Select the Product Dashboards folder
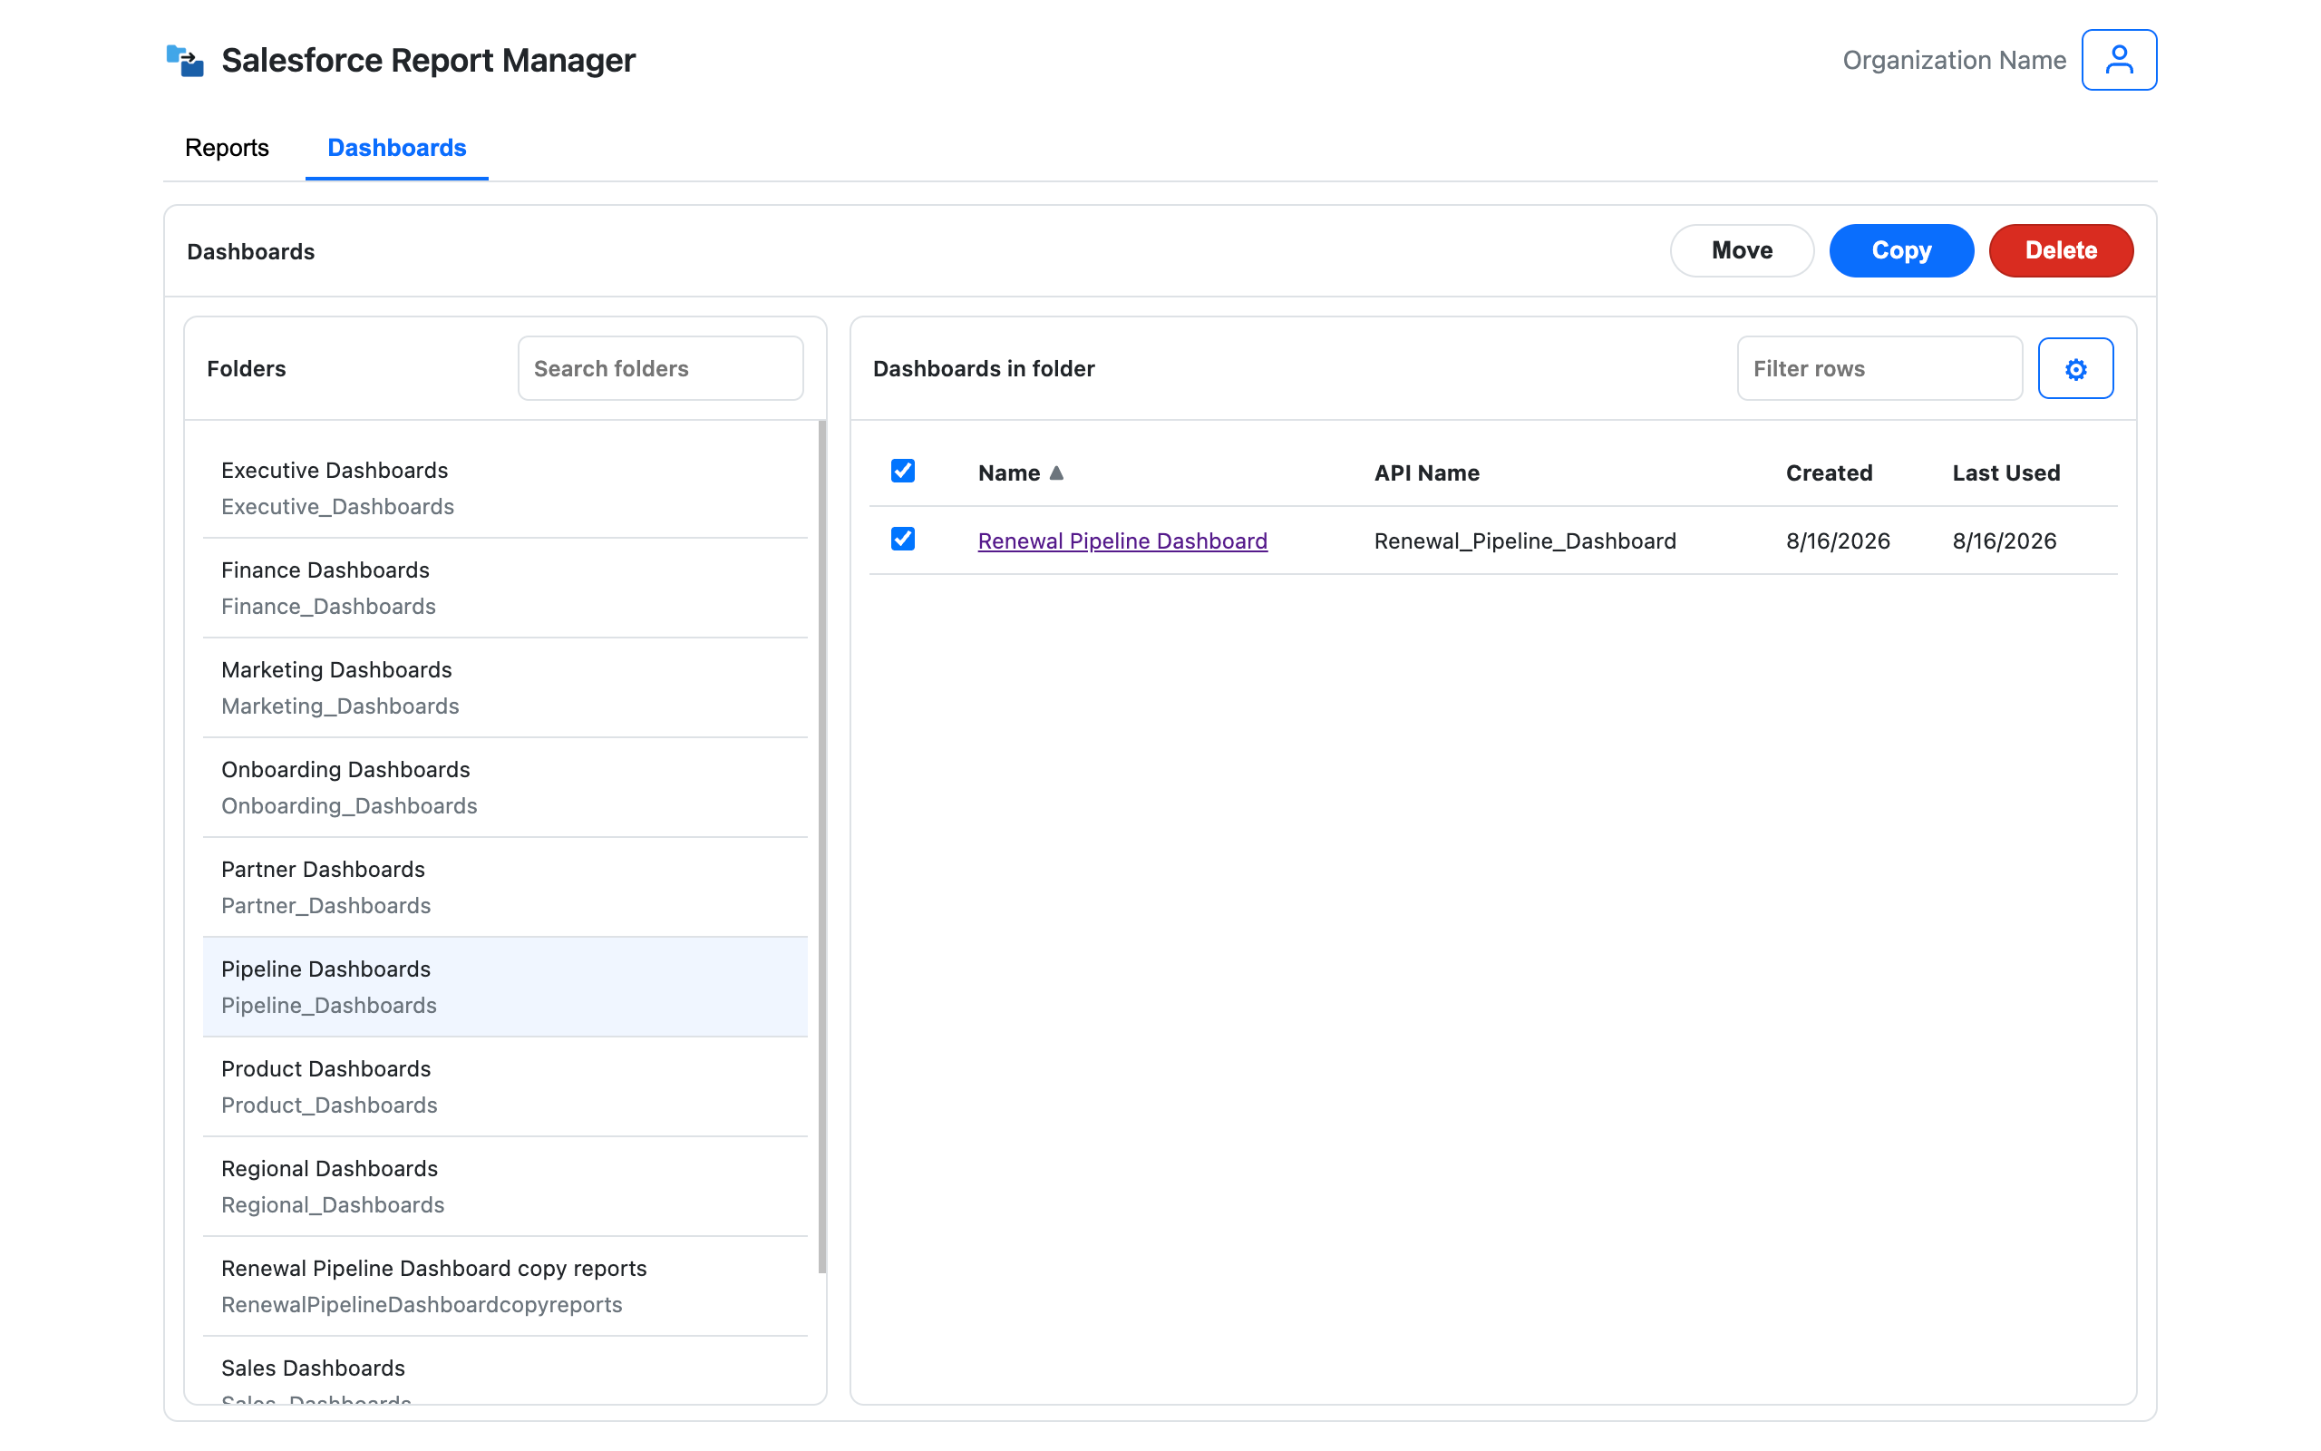 pyautogui.click(x=505, y=1087)
